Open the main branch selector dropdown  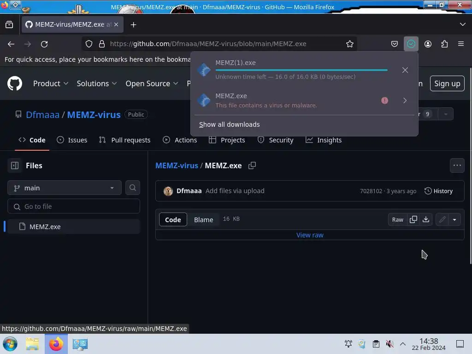(x=65, y=188)
